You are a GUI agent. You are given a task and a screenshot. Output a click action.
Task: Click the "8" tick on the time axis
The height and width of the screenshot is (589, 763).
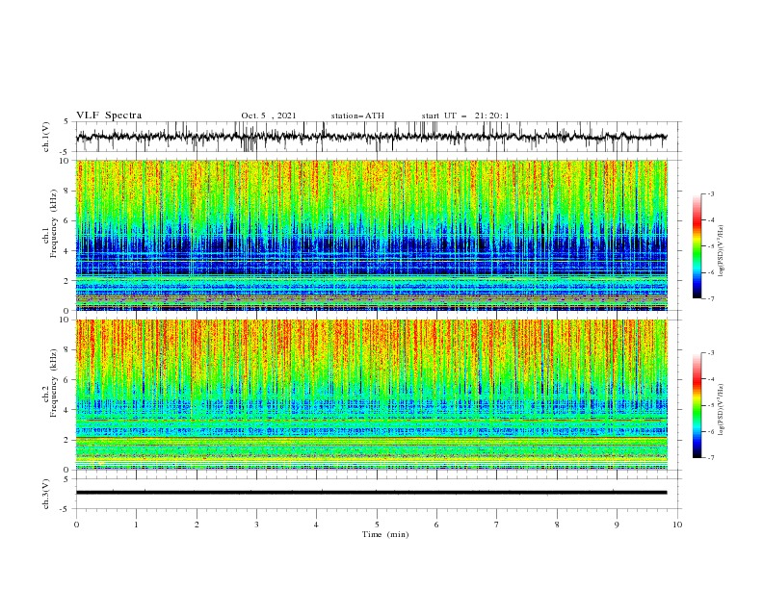[x=557, y=525]
